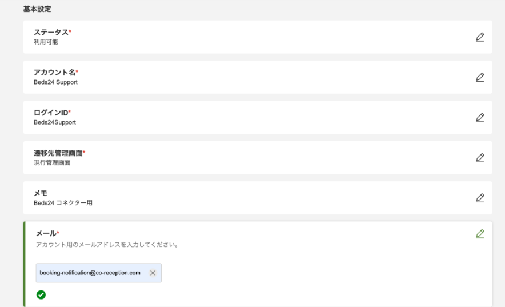This screenshot has width=505, height=307.
Task: Click the 基本設定 section heading
Action: pos(37,9)
